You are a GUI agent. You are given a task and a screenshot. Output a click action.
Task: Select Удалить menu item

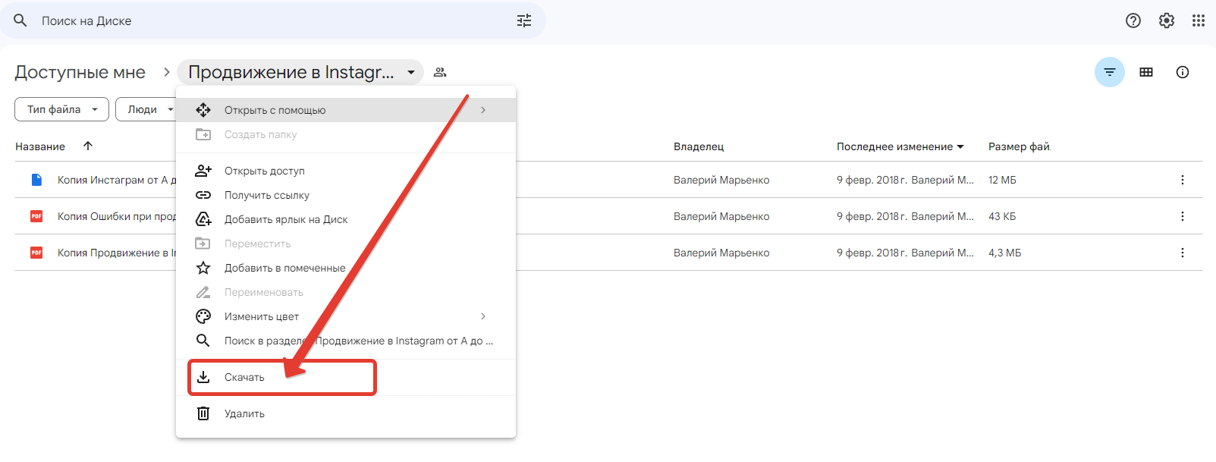coord(346,413)
